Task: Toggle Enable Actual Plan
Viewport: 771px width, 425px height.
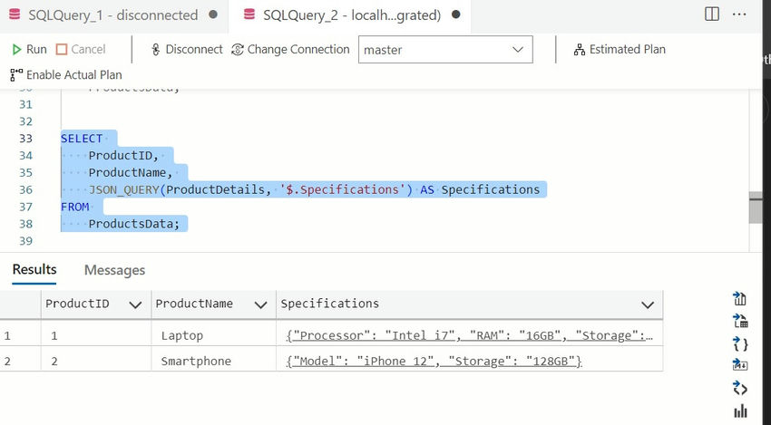Action: coord(66,74)
